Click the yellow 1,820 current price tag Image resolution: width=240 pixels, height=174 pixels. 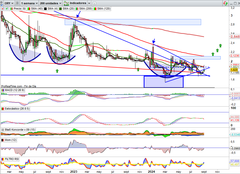coord(234,70)
